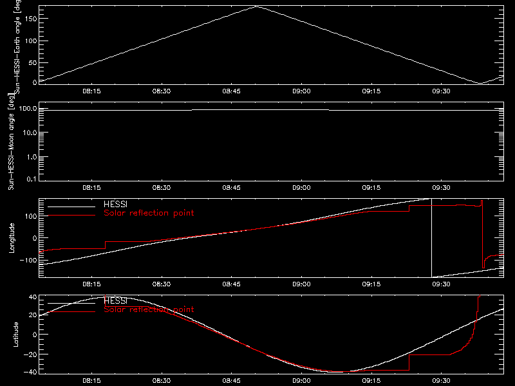Click the 150 tick label on Earth angle axis
The width and height of the screenshot is (515, 386).
pyautogui.click(x=31, y=19)
